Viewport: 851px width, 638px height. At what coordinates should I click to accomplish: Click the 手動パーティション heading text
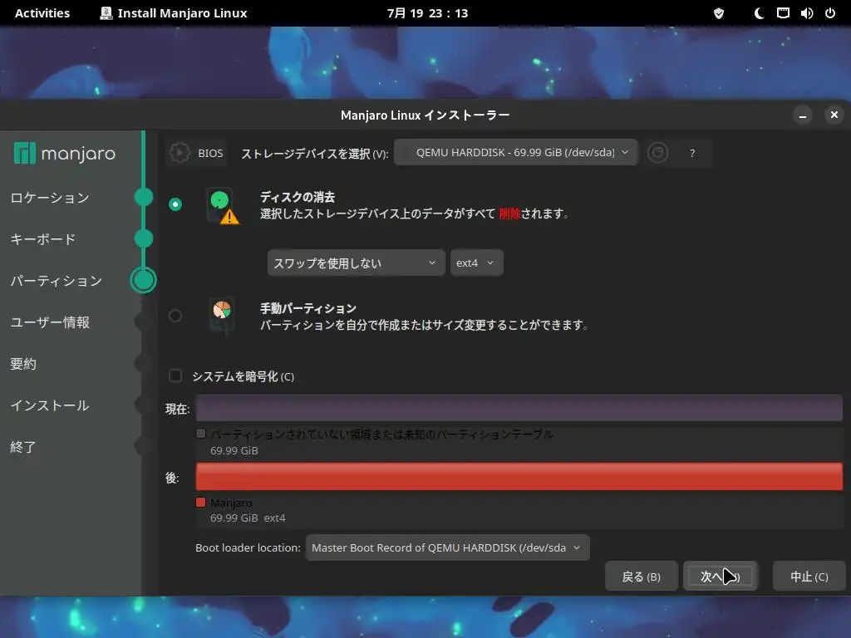coord(308,308)
